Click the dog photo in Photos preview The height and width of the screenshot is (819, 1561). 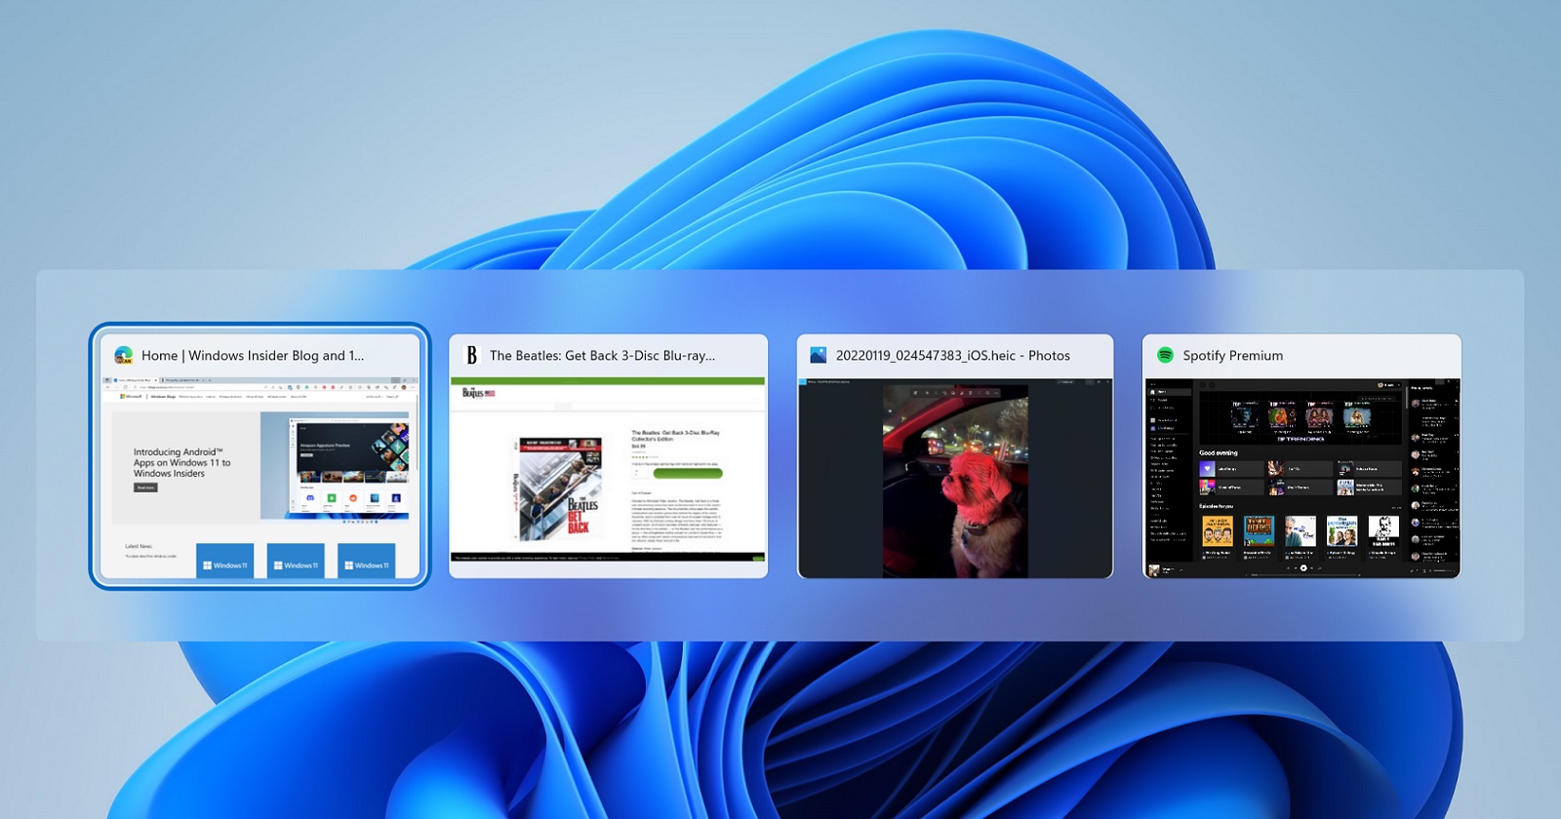[x=955, y=480]
